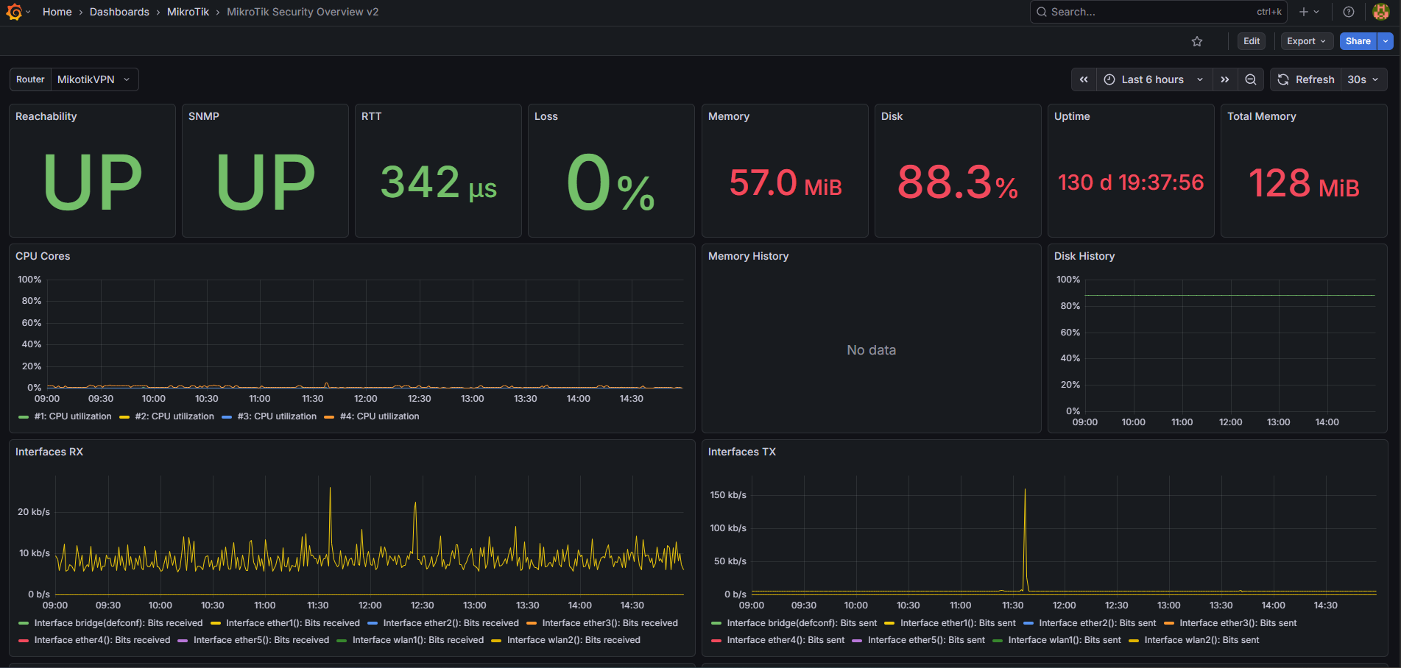Click the #4 CPU utilization color swatch
Screen dimensions: 1401x668
point(329,417)
